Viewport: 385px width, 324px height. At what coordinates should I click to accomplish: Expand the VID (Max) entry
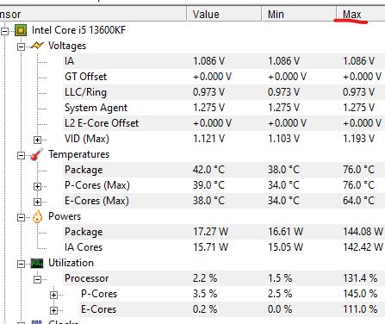(x=37, y=140)
